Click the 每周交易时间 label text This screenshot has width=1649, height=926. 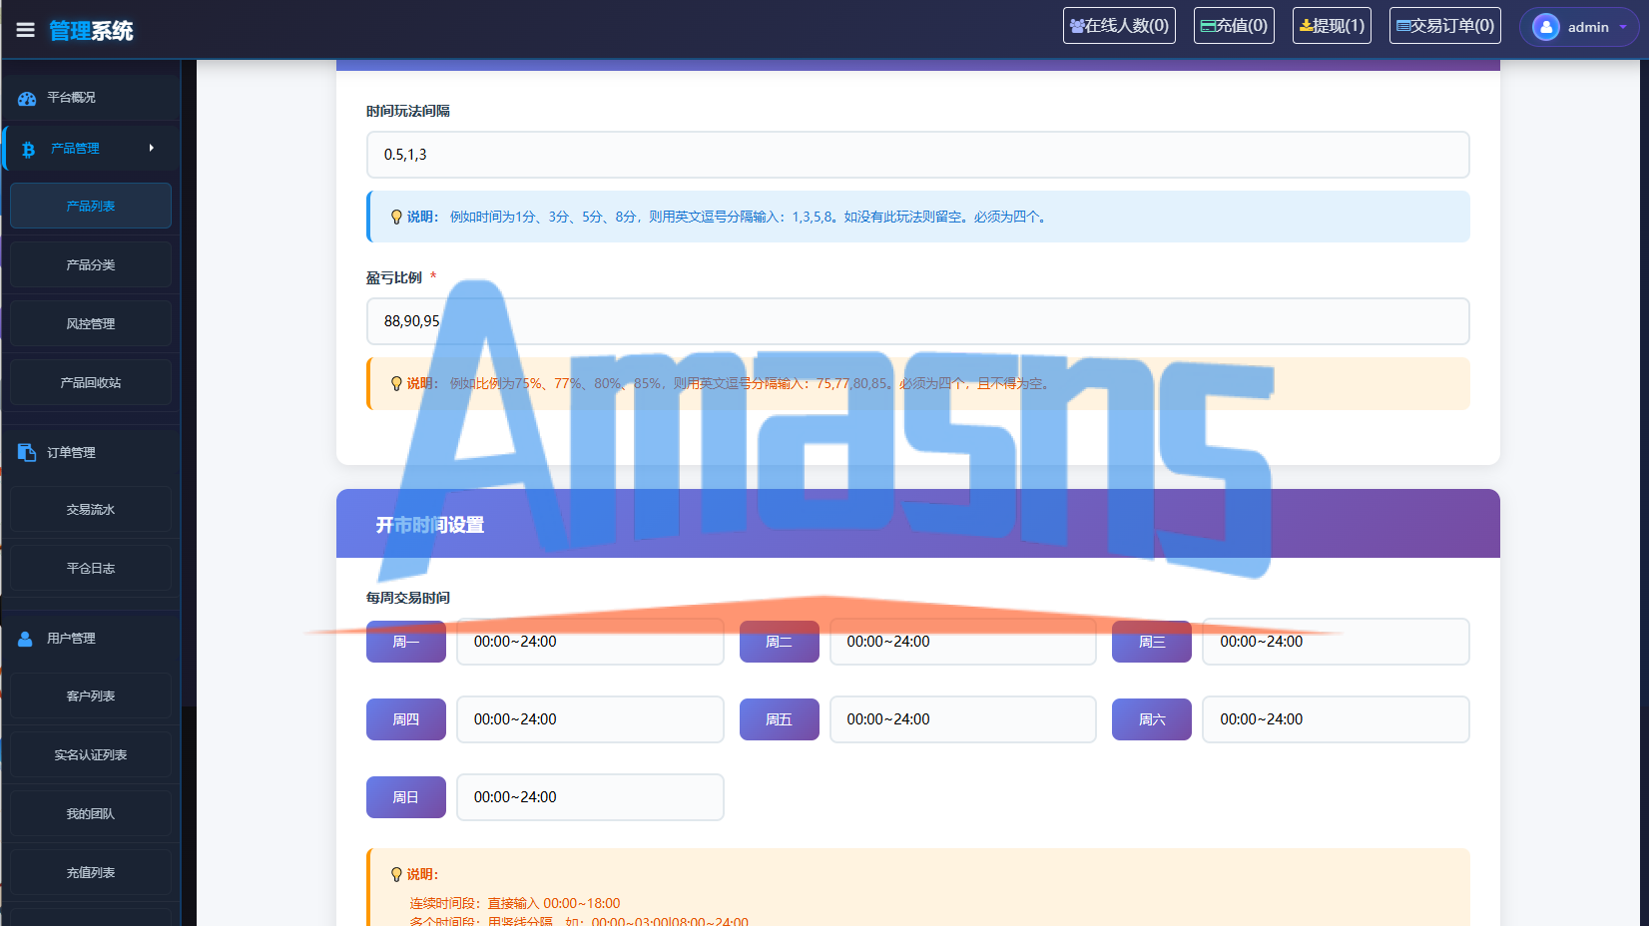(x=408, y=598)
